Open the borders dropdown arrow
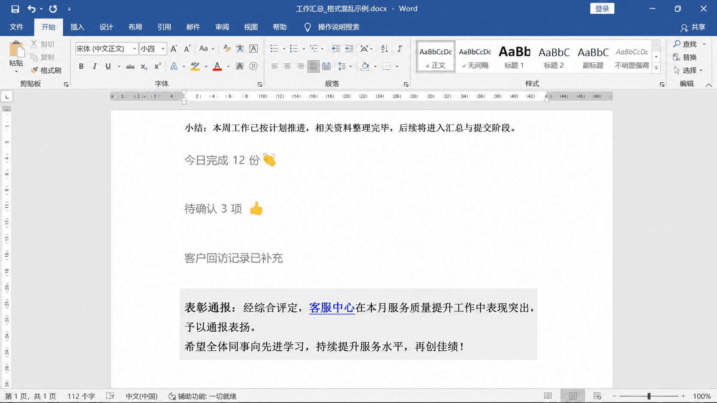The width and height of the screenshot is (717, 403). click(397, 66)
